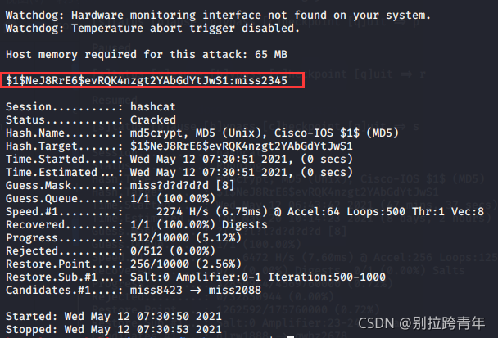Screen dimensions: 498x338
Task: Click the cracked hash result line ending miss2345
Action: pyautogui.click(x=147, y=80)
